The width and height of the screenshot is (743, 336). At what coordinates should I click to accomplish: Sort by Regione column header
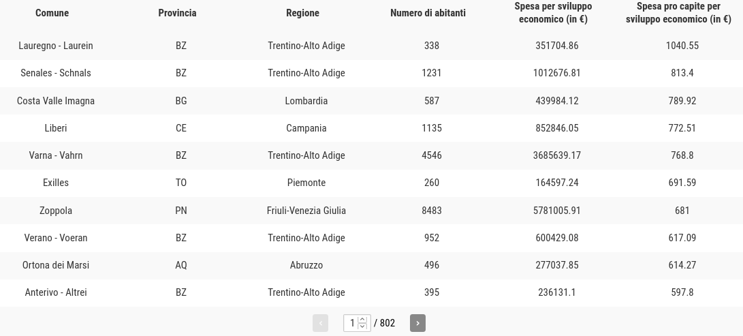[302, 13]
